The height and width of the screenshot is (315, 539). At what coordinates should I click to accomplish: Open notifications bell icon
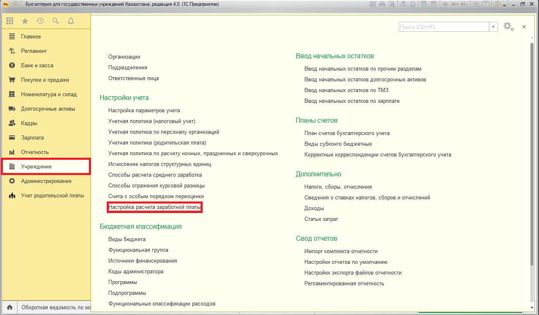pyautogui.click(x=71, y=21)
